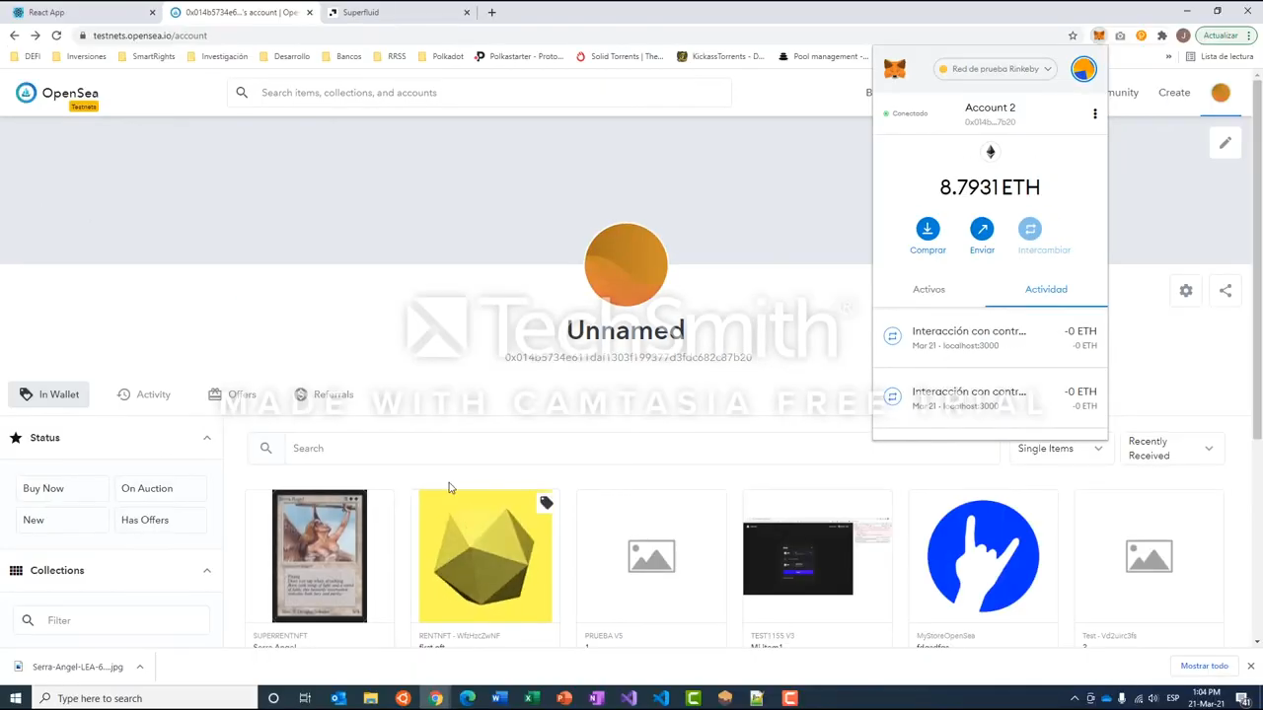Screen dimensions: 1263x710
Task: Click the pencil edit banner icon
Action: (1225, 143)
